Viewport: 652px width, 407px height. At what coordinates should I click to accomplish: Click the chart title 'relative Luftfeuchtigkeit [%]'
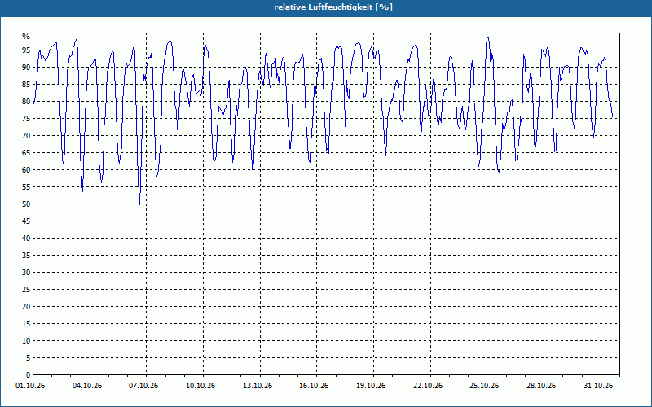(333, 7)
